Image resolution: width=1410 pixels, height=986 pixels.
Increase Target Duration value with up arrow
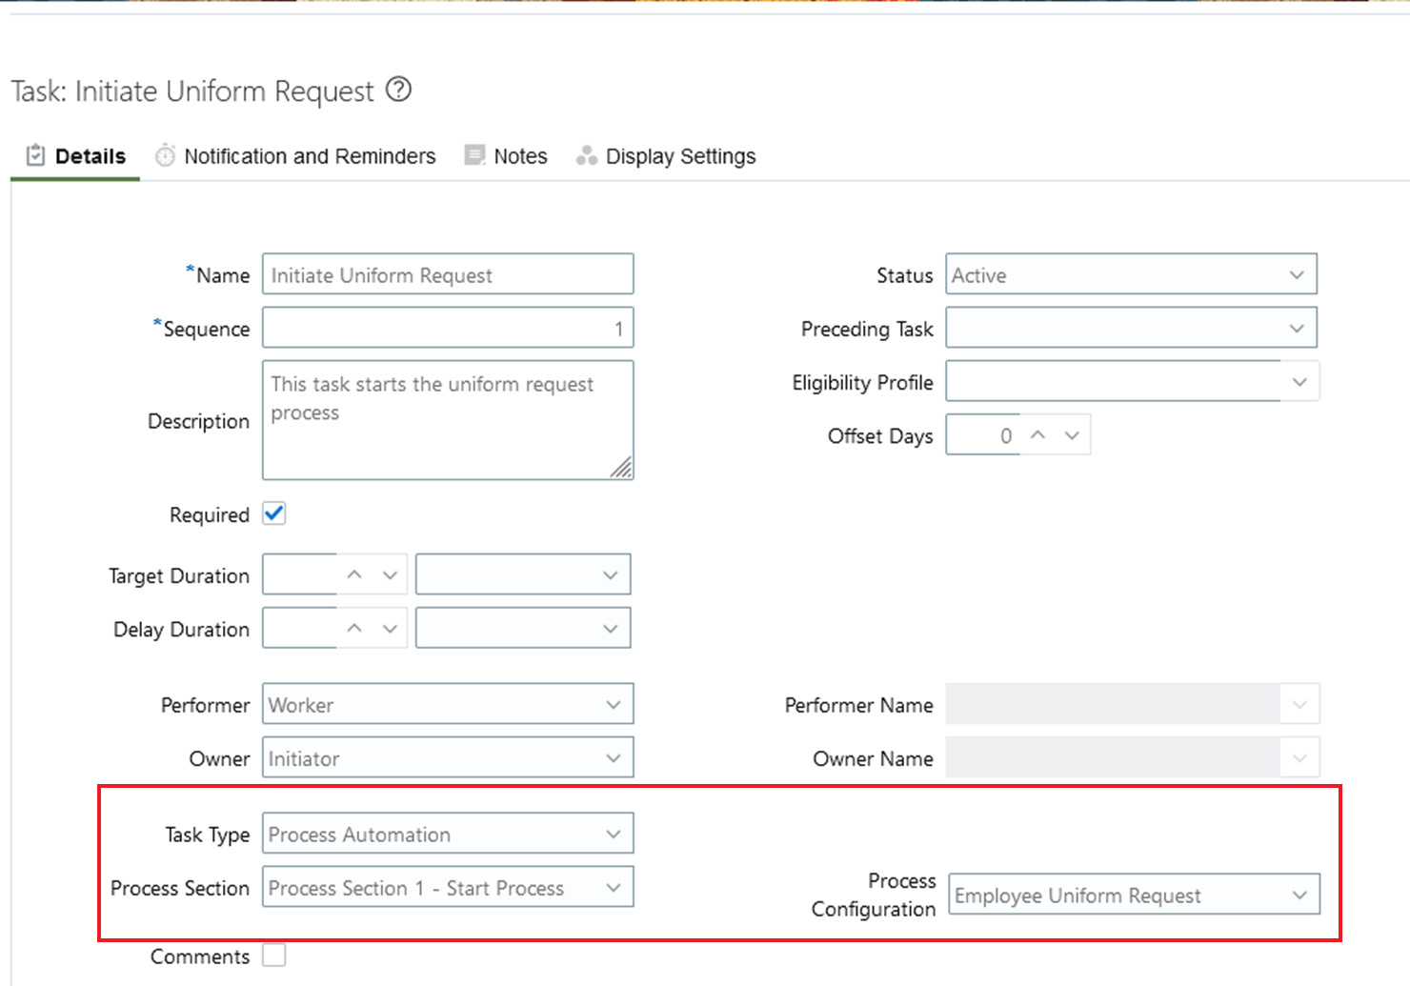(x=354, y=575)
